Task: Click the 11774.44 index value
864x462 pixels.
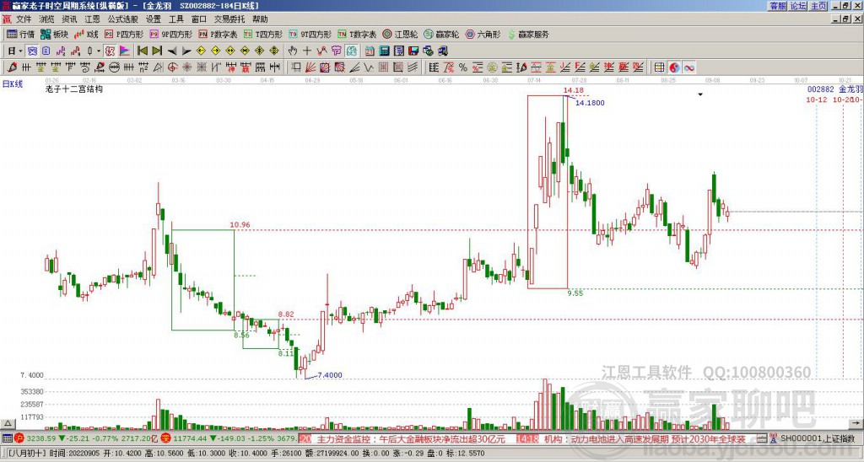Action: (x=190, y=439)
